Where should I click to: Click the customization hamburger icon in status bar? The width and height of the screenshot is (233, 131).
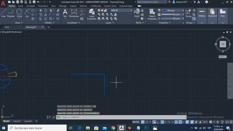231,122
